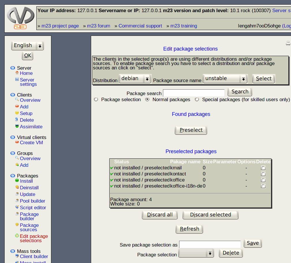This screenshot has width=291, height=263.
Task: Click the Create VM icon
Action: [17, 142]
